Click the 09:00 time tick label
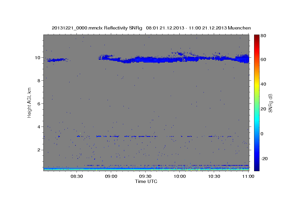The height and width of the screenshot is (205, 308). 111,177
